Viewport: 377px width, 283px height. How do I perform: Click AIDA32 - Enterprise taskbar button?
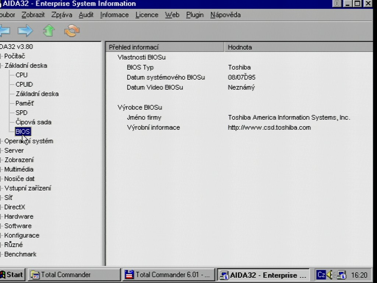pyautogui.click(x=263, y=275)
